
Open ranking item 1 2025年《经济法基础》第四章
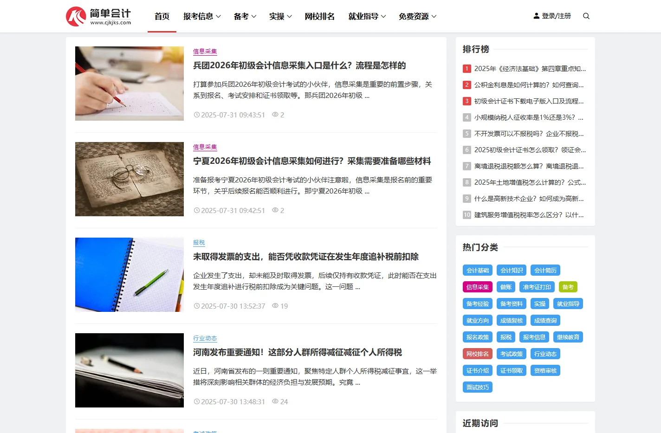[530, 69]
